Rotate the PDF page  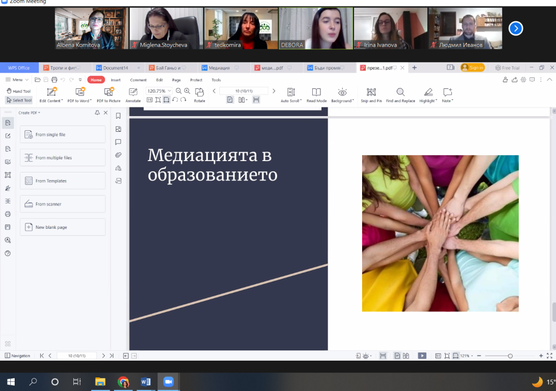pyautogui.click(x=199, y=95)
